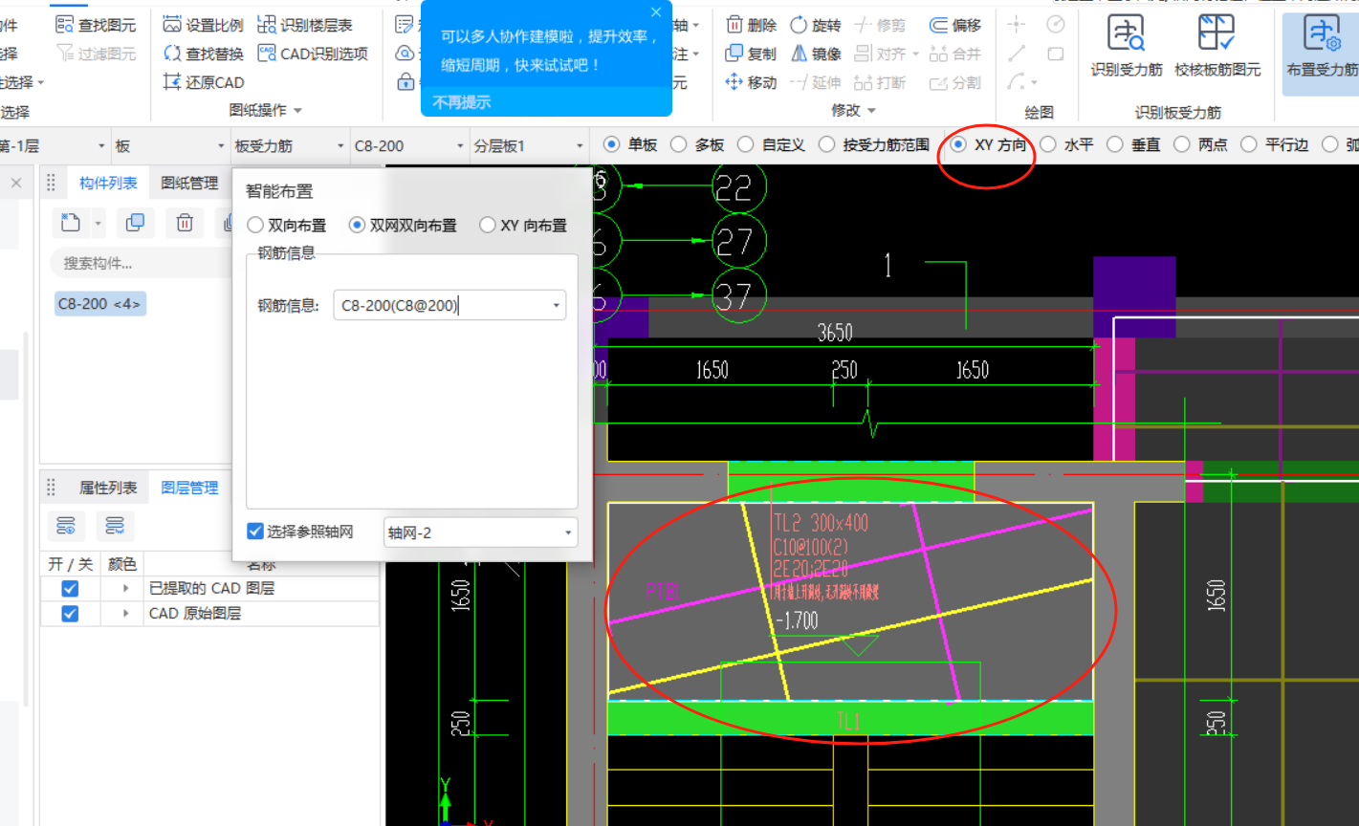
Task: Select XY 向布置 layout option
Action: point(488,226)
